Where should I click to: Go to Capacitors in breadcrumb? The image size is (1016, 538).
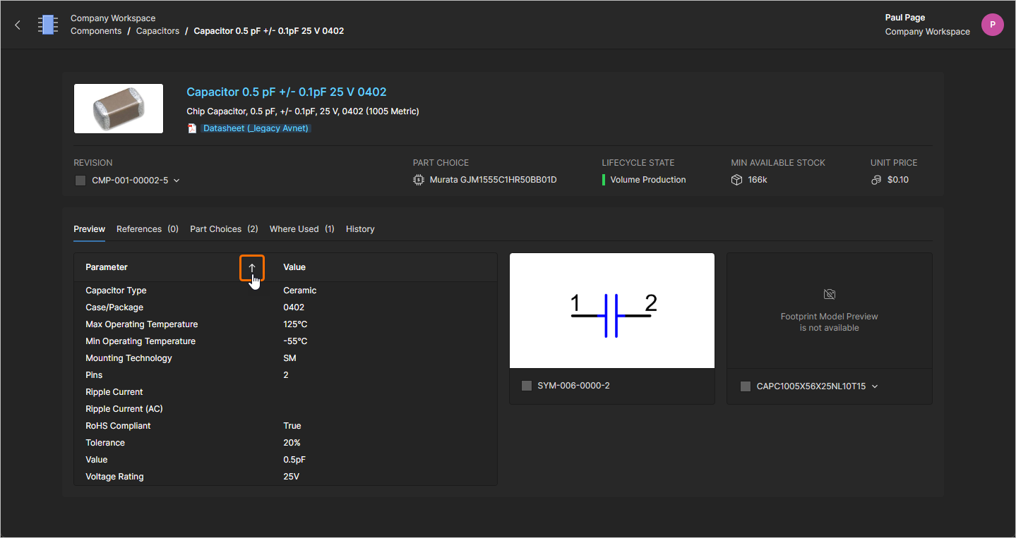tap(157, 31)
